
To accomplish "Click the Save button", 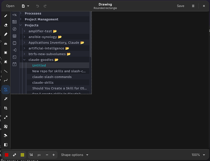I will (180, 6).
